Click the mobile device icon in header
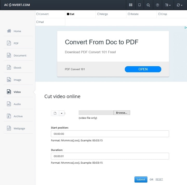Viewport: 187px width, 185px height. (x=139, y=5)
